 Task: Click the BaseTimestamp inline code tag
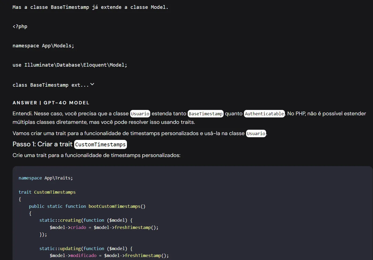(205, 114)
